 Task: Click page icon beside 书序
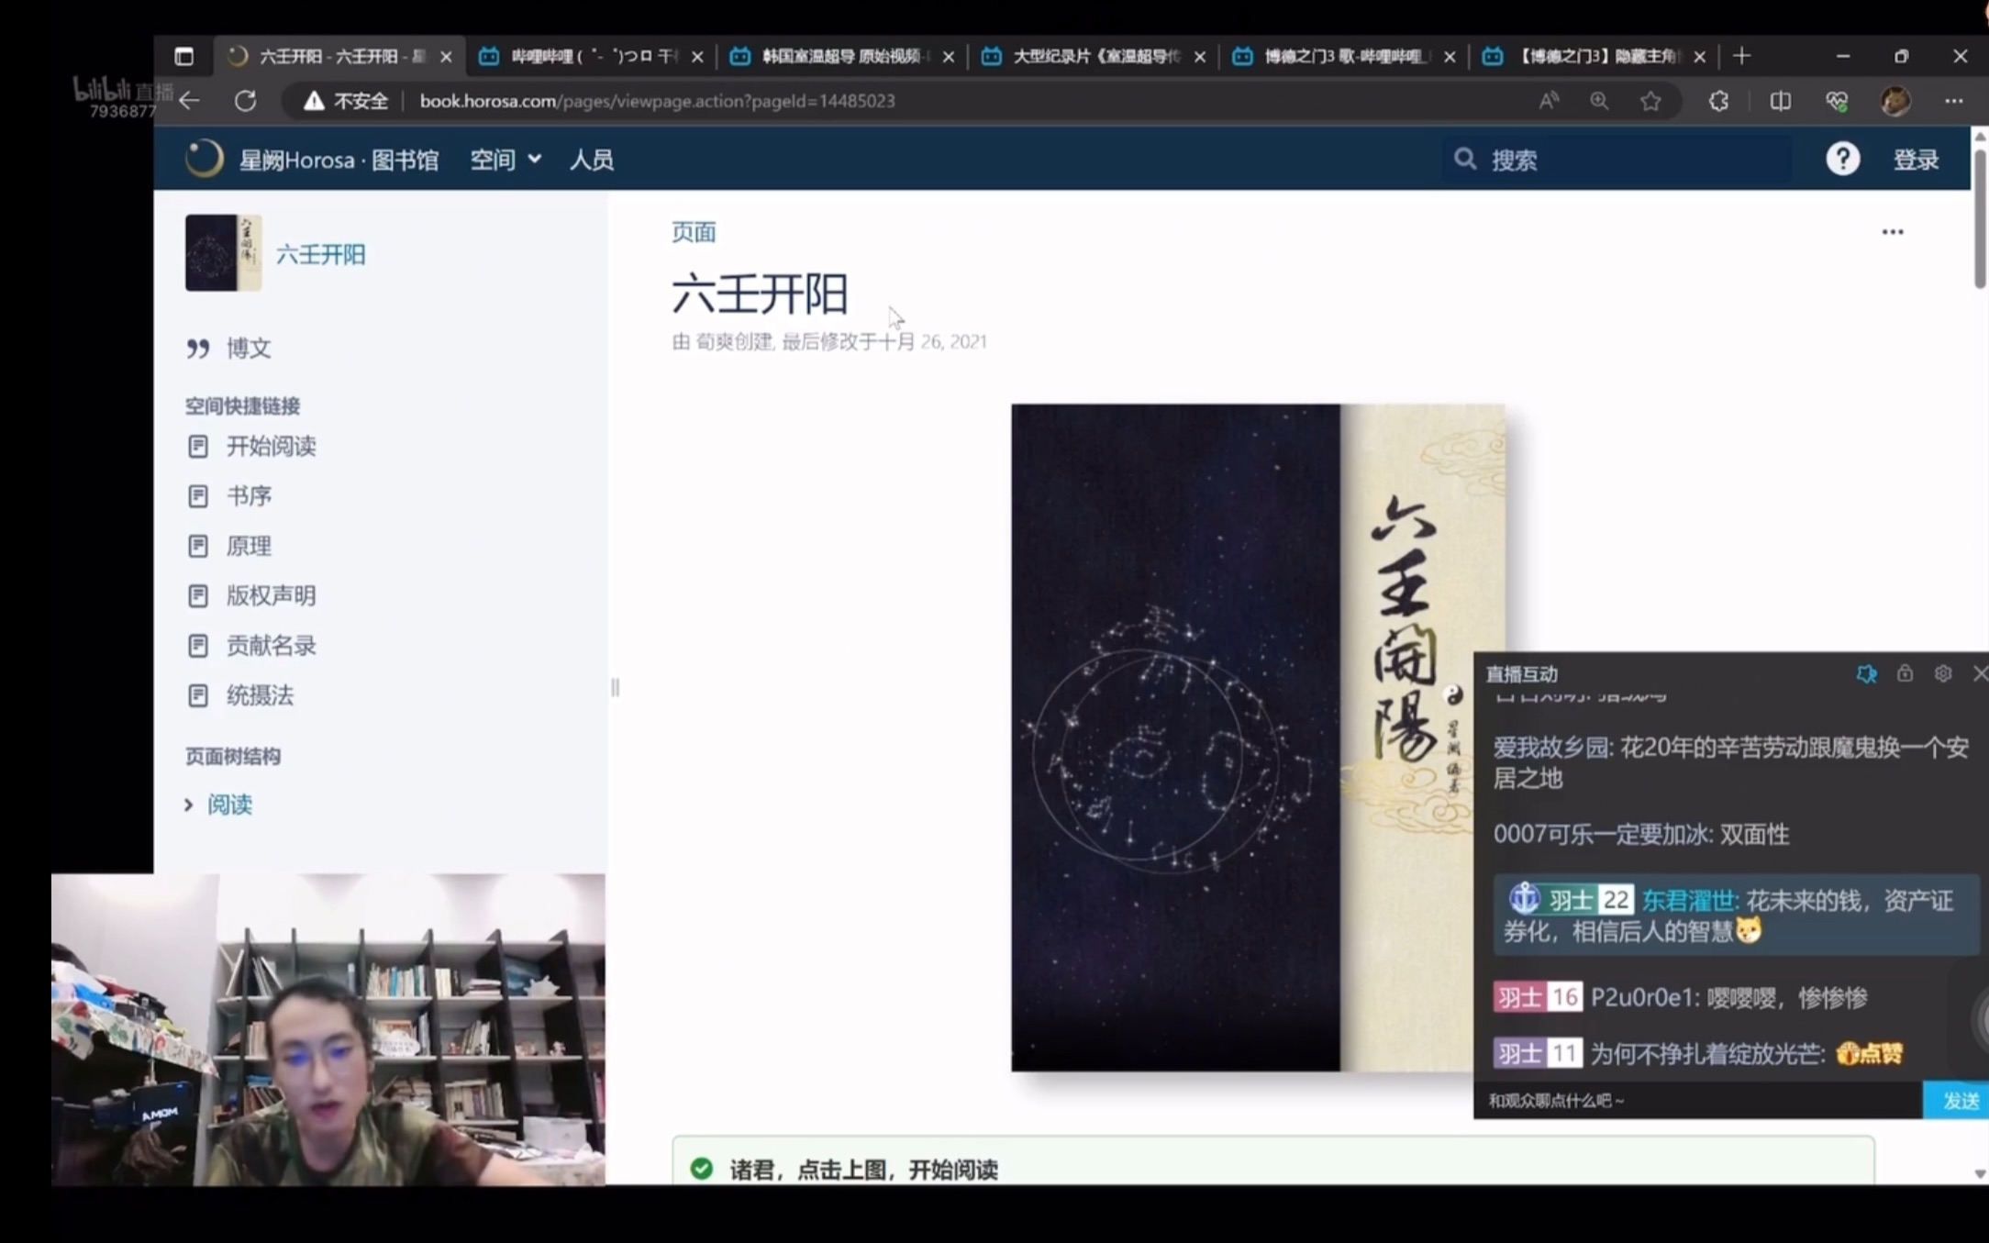(198, 496)
